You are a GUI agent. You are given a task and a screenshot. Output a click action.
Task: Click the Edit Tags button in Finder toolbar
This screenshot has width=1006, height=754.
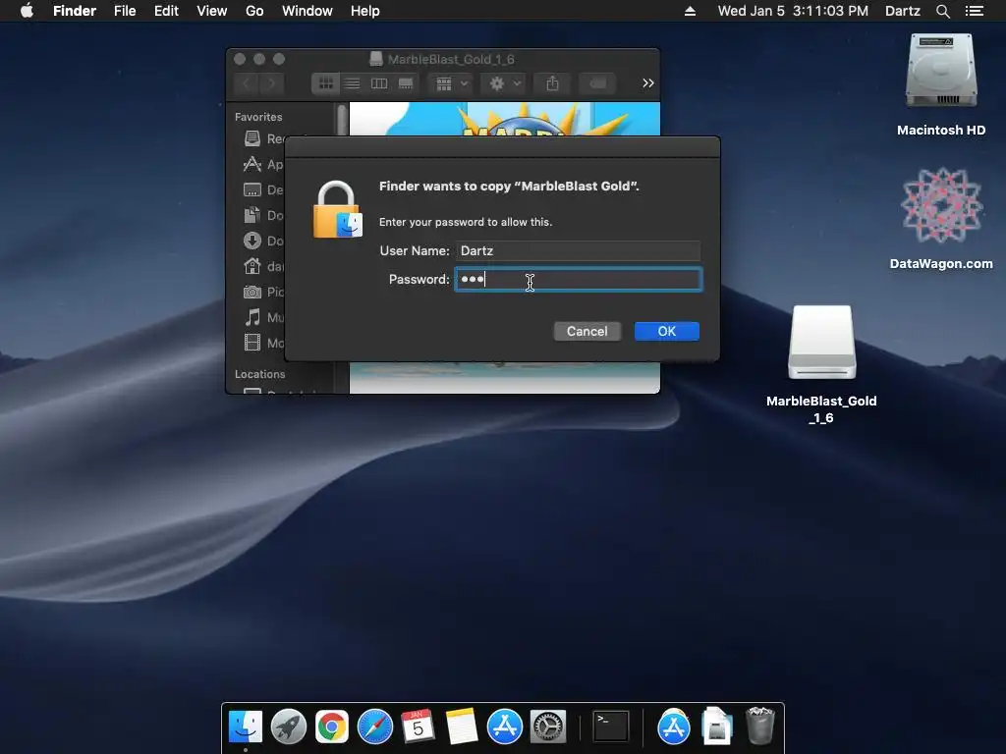(597, 83)
